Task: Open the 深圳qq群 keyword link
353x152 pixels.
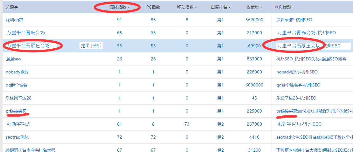Action: point(15,20)
